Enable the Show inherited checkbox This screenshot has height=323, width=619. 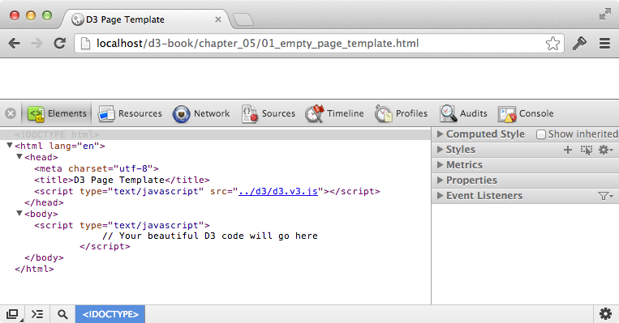(541, 134)
